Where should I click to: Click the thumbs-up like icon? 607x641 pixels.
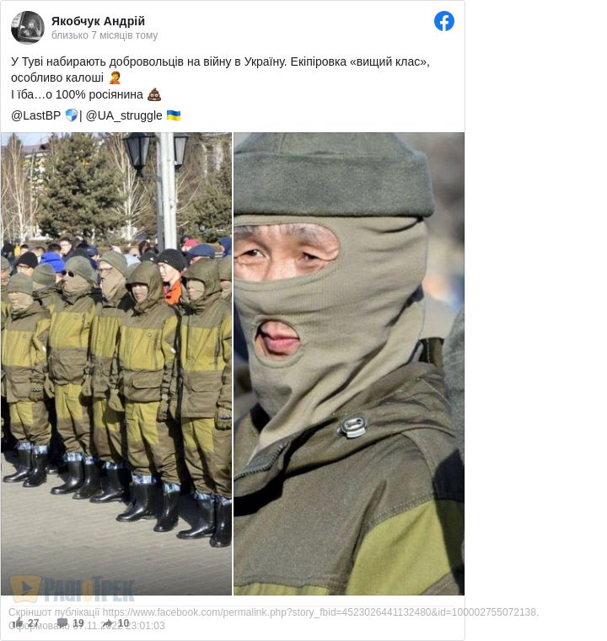coord(18,623)
